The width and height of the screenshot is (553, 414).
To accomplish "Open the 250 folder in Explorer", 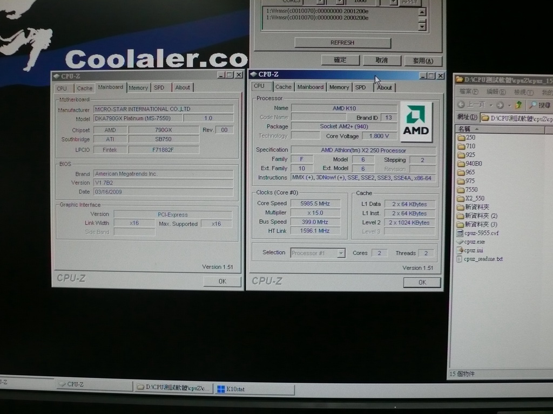I will [467, 137].
